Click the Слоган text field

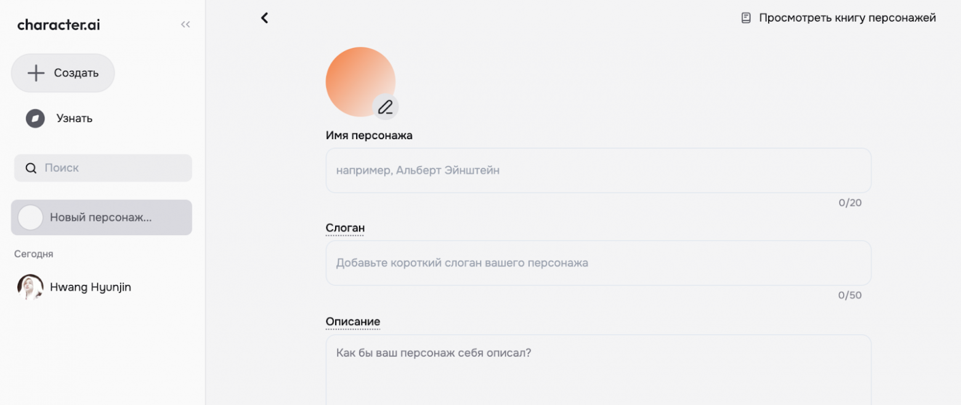(x=598, y=262)
